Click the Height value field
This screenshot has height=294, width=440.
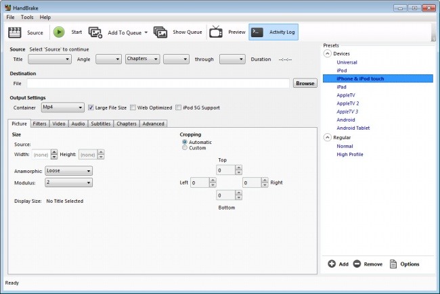[x=88, y=154]
